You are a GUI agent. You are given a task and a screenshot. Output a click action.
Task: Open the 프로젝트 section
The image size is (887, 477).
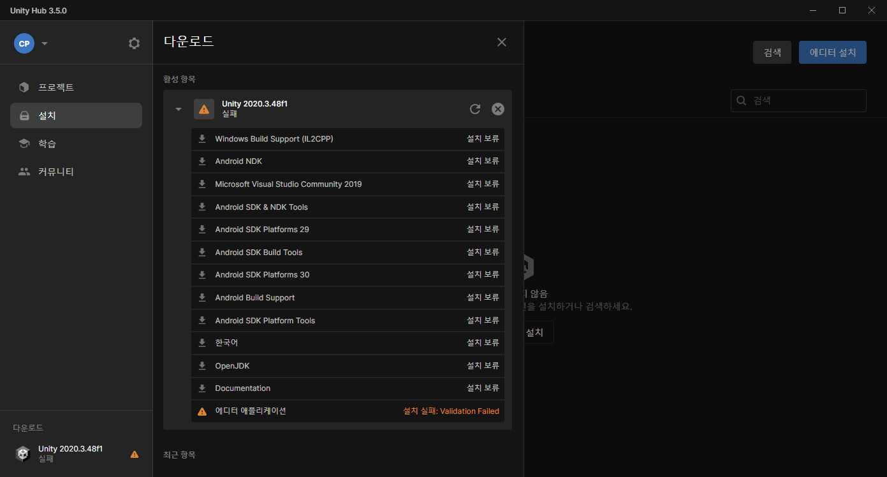point(76,87)
